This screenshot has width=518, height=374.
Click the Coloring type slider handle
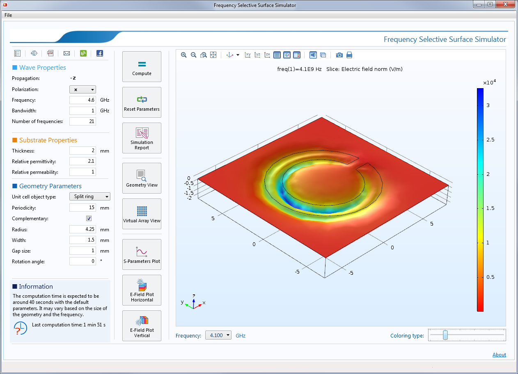click(445, 335)
